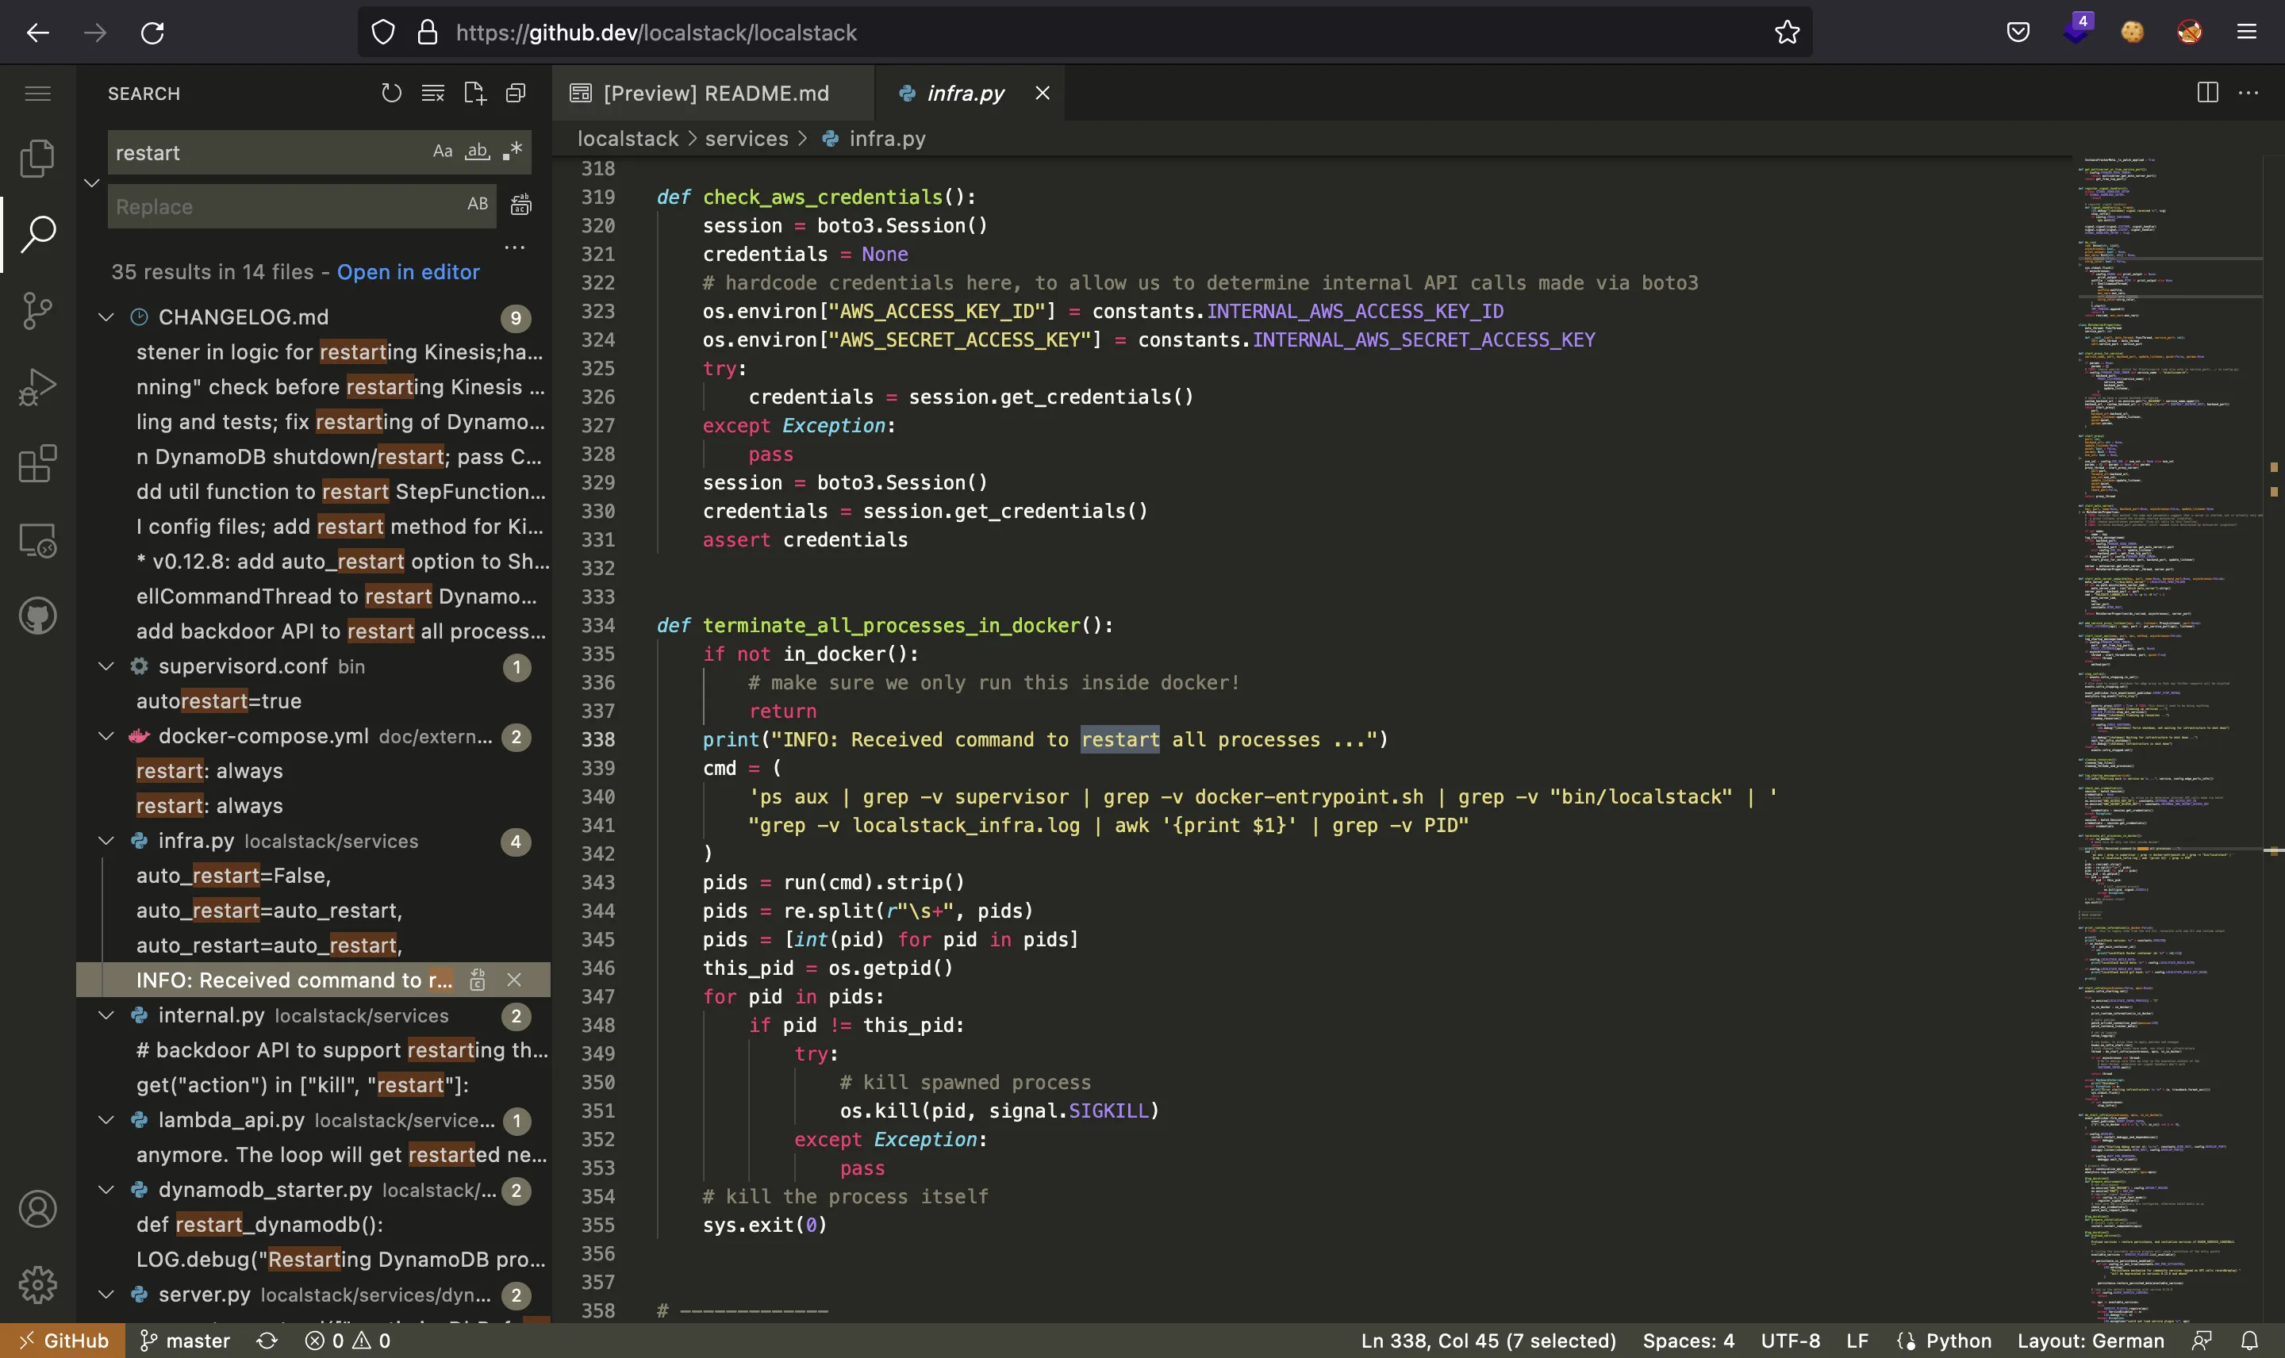
Task: Toggle Preserve Case in the replace box
Action: (478, 204)
